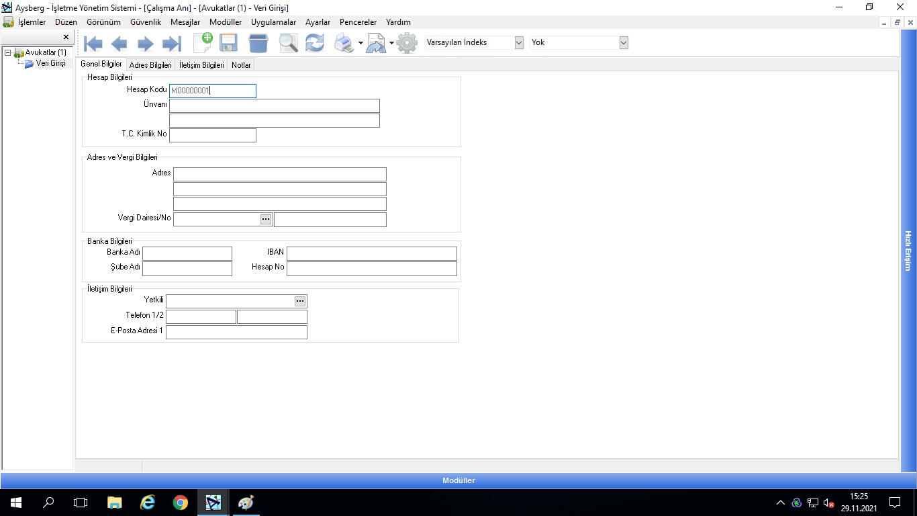Expand the printer options dropdown arrow
The width and height of the screenshot is (917, 516).
pyautogui.click(x=360, y=43)
